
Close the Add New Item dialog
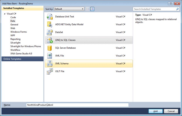(177, 4)
